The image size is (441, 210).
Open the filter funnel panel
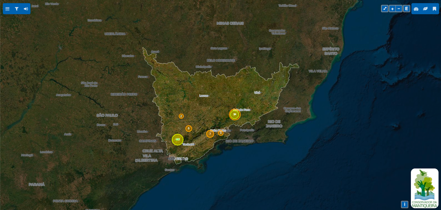pos(17,9)
